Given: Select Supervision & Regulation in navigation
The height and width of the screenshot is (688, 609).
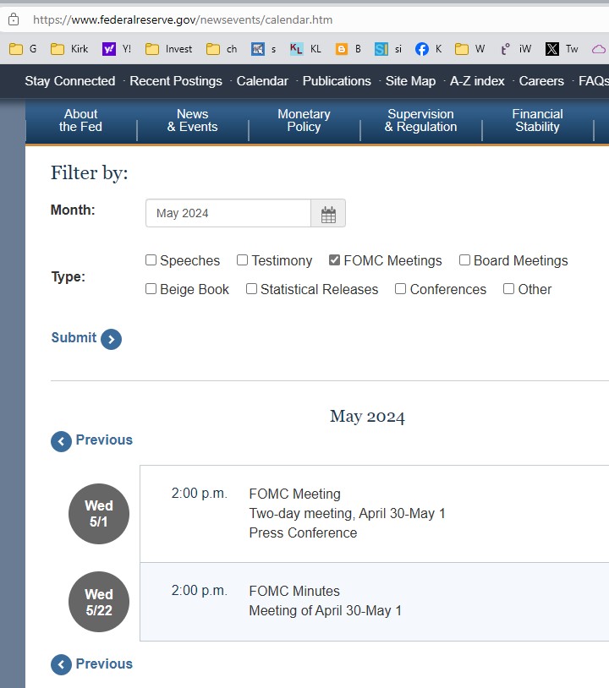Looking at the screenshot, I should pos(420,120).
